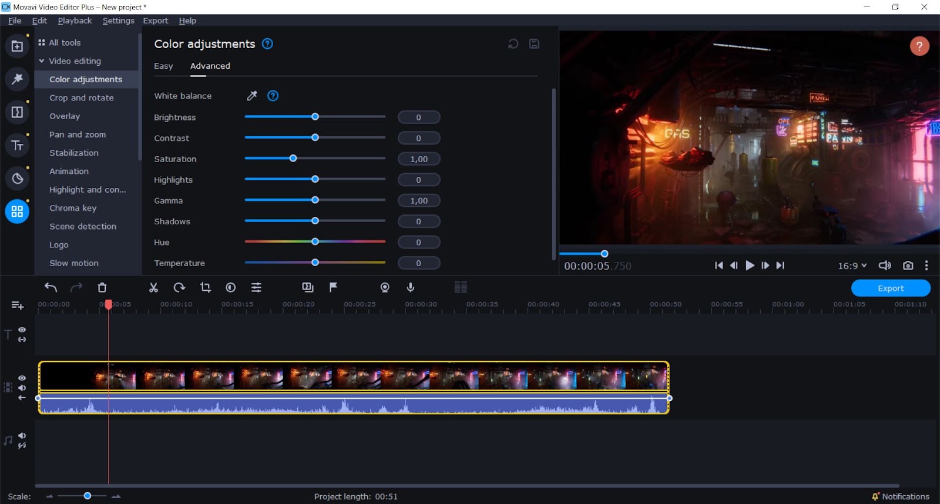Screen dimensions: 940x504
Task: Click the record voiceover microphone icon
Action: (411, 287)
